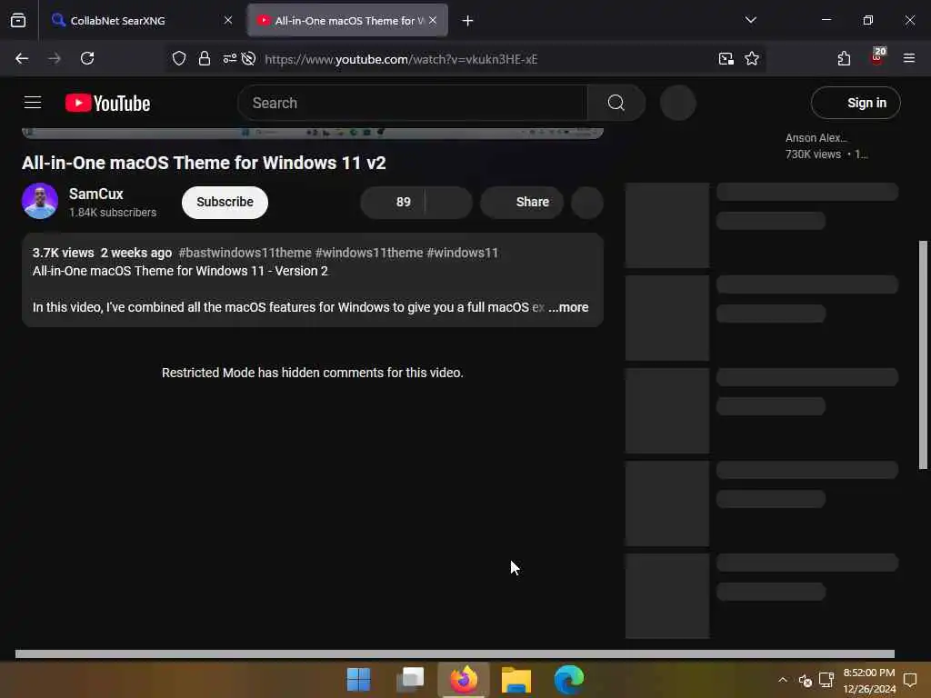Launch Microsoft Edge from taskbar
The height and width of the screenshot is (698, 931).
[x=569, y=680]
